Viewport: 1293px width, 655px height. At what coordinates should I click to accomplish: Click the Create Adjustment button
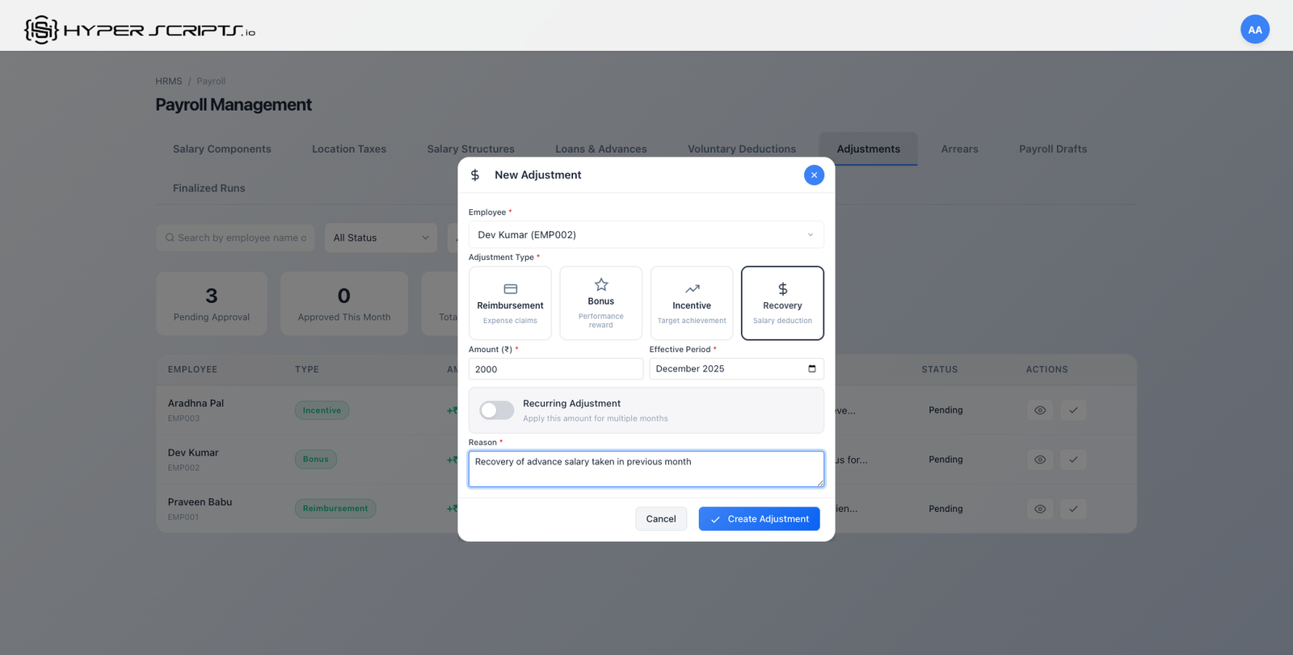[x=759, y=519]
